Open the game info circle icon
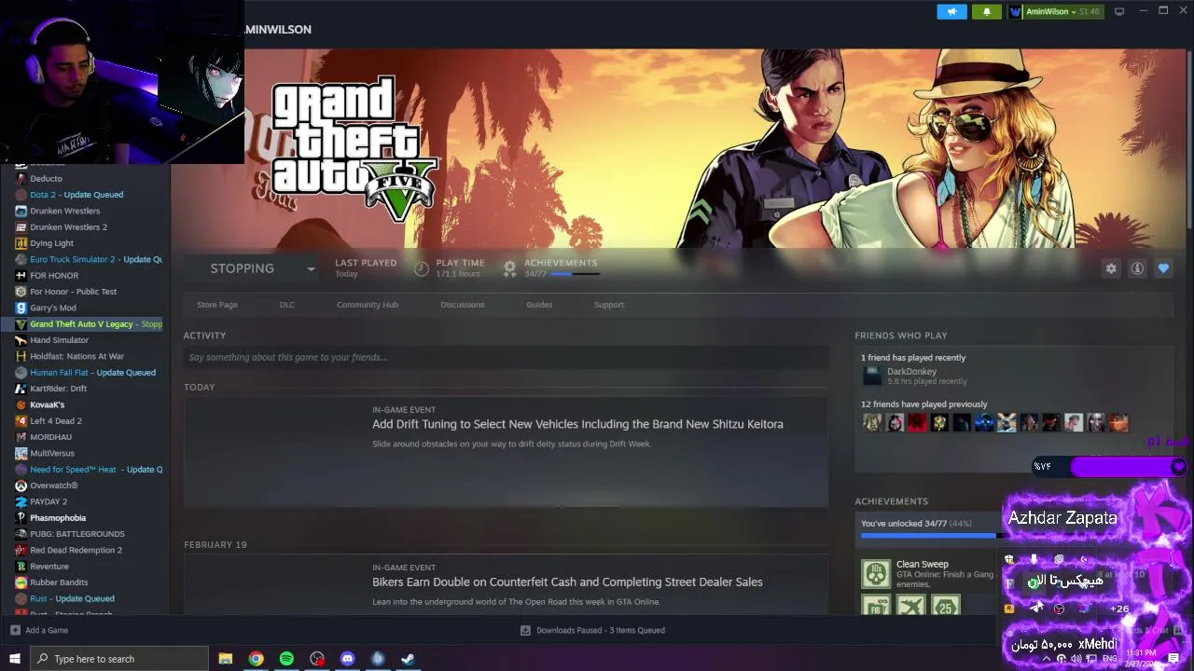This screenshot has height=671, width=1194. tap(1137, 268)
